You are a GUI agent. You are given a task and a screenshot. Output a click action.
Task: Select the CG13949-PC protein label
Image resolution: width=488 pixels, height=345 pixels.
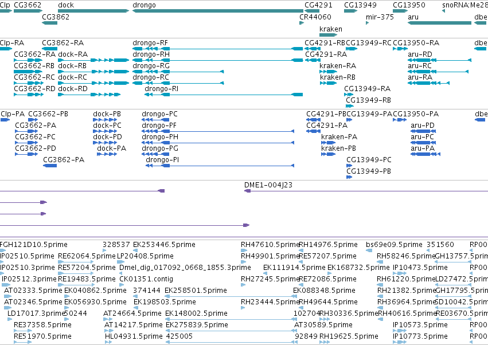tap(369, 159)
